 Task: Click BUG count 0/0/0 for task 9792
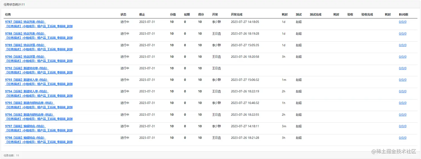[x=403, y=68]
